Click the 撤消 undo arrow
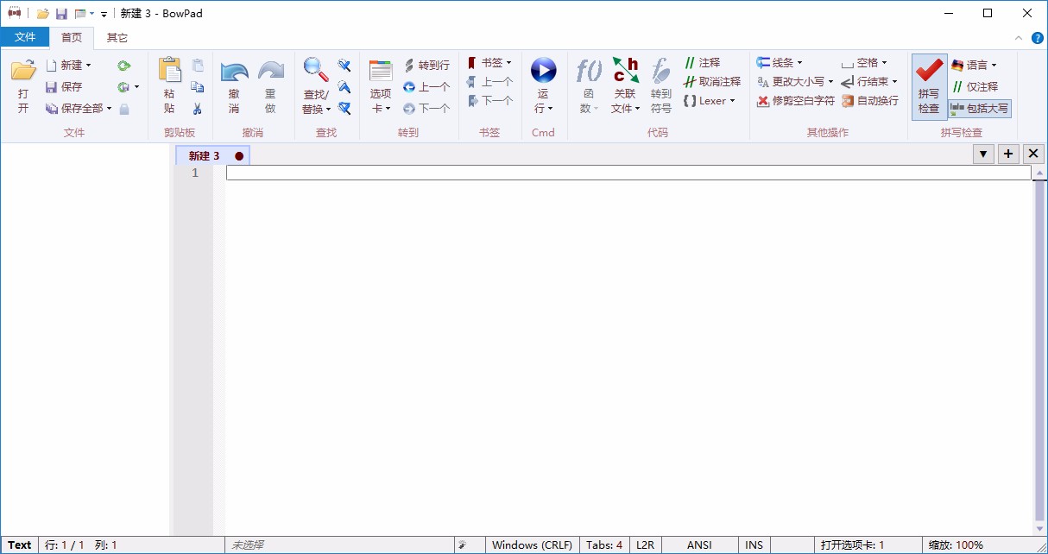 point(233,71)
